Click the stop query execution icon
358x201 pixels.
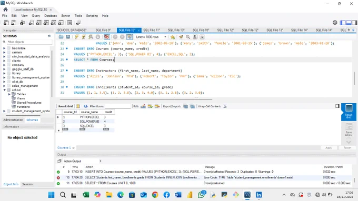click(98, 37)
